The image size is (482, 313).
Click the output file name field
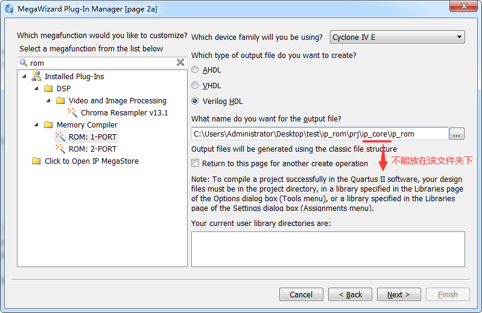320,134
